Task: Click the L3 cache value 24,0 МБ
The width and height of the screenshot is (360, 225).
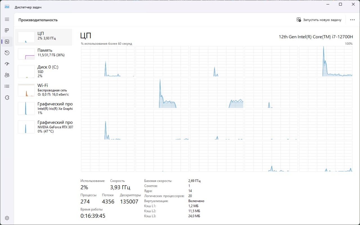Action: point(194,216)
